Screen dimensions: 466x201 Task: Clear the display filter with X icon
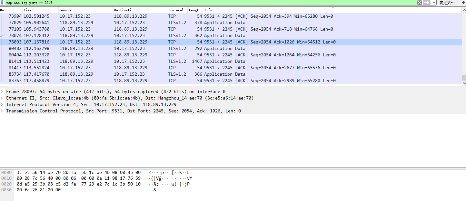coord(419,3)
